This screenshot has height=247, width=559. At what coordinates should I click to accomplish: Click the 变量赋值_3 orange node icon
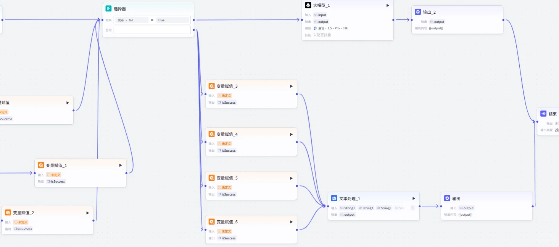pos(211,86)
